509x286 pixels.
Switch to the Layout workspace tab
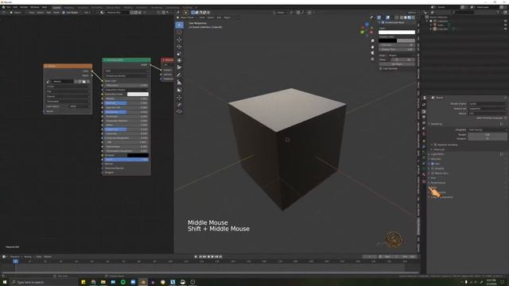point(56,7)
